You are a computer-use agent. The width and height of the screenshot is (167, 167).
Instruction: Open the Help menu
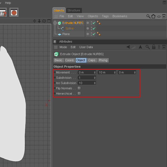pyautogui.click(x=8, y=3)
